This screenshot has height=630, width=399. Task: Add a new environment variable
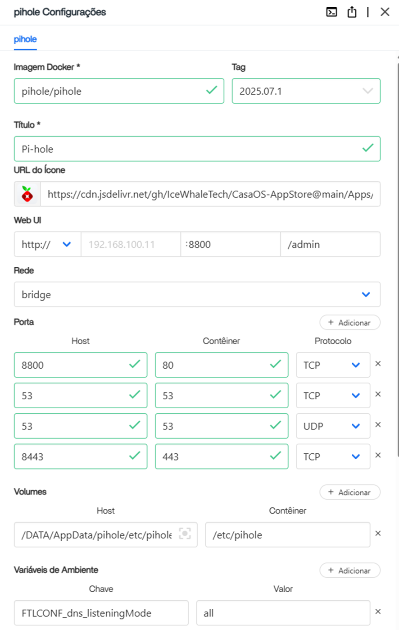349,571
